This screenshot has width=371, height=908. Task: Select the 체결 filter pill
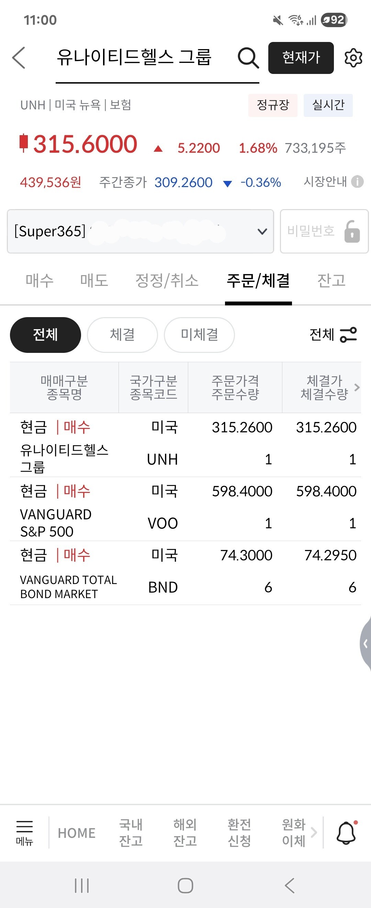[122, 335]
